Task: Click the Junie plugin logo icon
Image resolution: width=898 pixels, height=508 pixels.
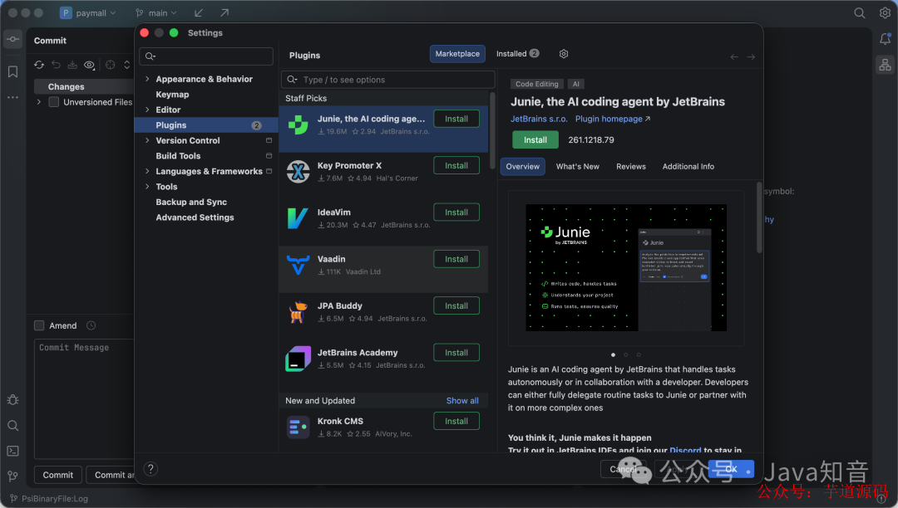Action: point(298,125)
